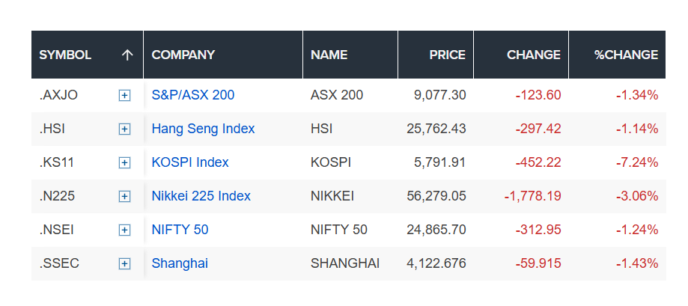Image resolution: width=688 pixels, height=306 pixels.
Task: Sort table by Change column header
Action: click(x=533, y=55)
